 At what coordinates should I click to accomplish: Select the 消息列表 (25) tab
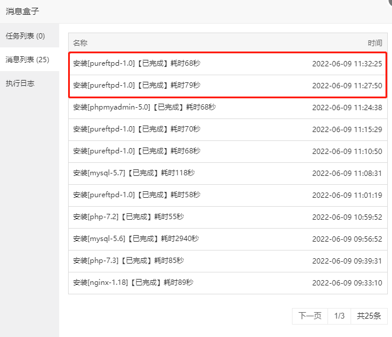[x=30, y=59]
